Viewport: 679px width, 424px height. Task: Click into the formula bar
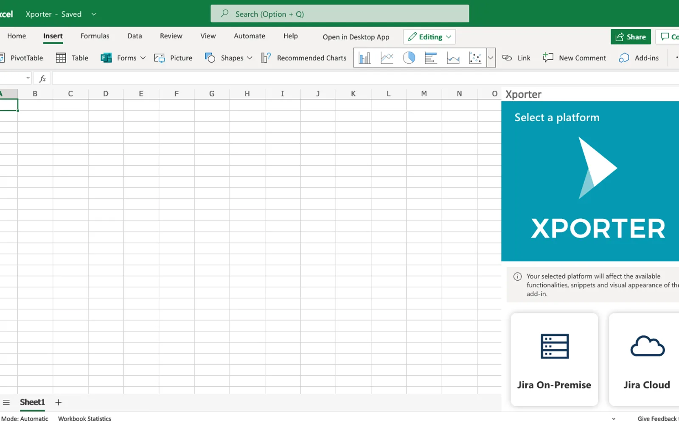pos(365,78)
